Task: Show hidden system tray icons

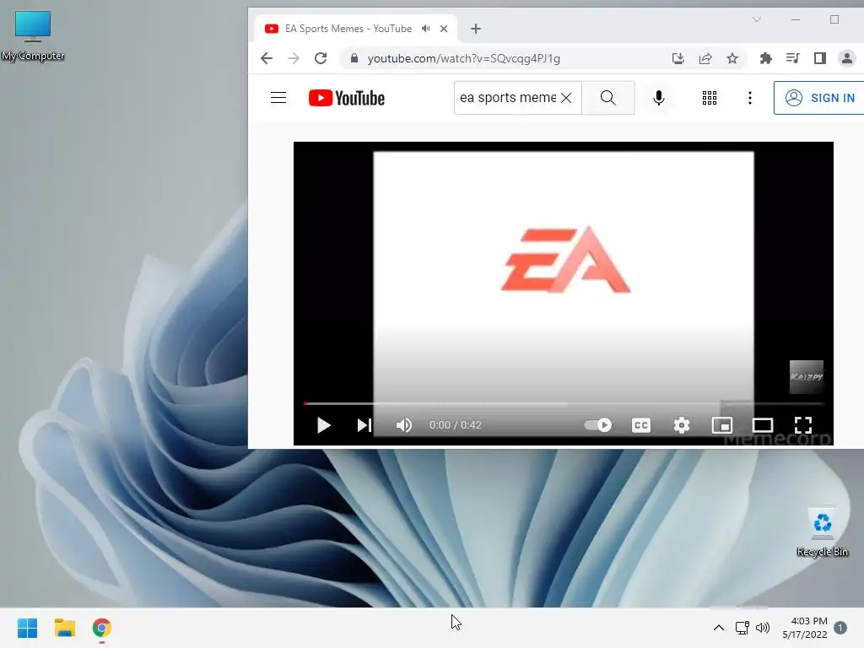Action: (719, 628)
